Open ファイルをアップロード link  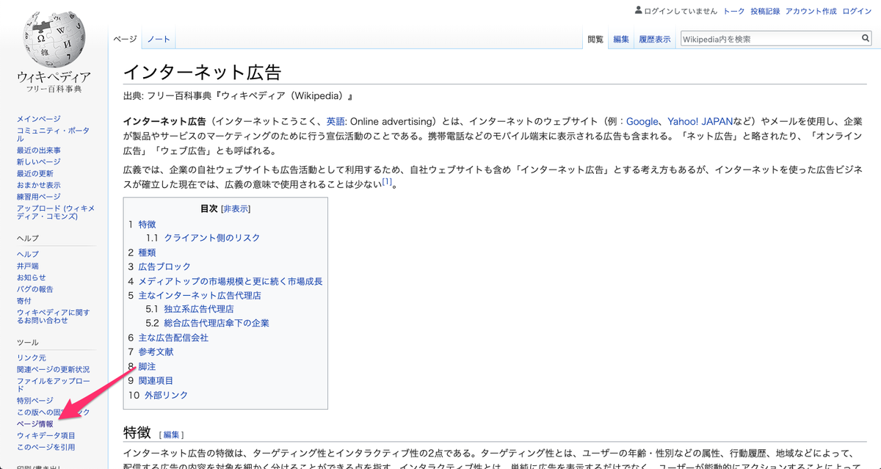[53, 385]
